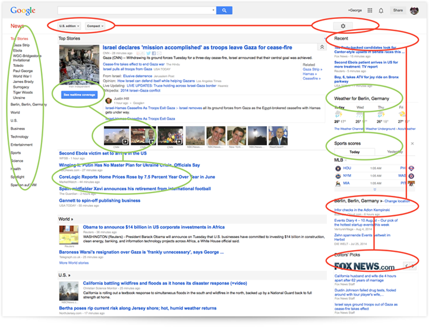
Task: Open Science section in sidebar
Action: (x=17, y=161)
